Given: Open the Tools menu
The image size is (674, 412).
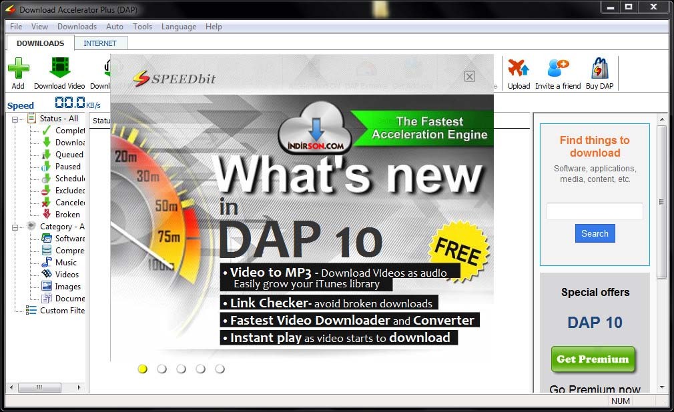Looking at the screenshot, I should click(143, 27).
